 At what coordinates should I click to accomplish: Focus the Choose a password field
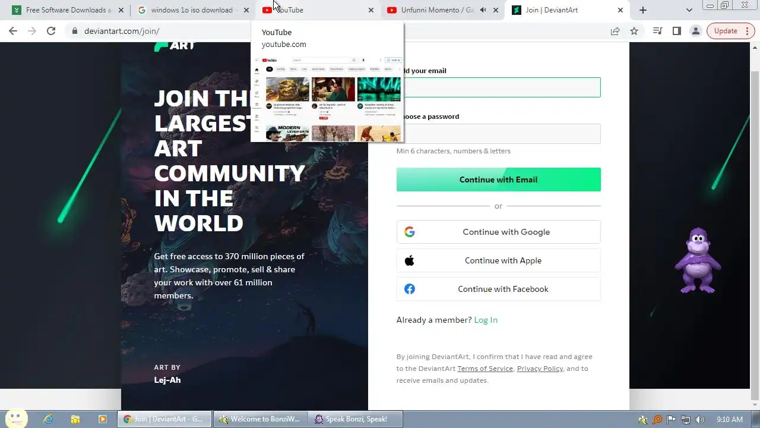coord(498,134)
